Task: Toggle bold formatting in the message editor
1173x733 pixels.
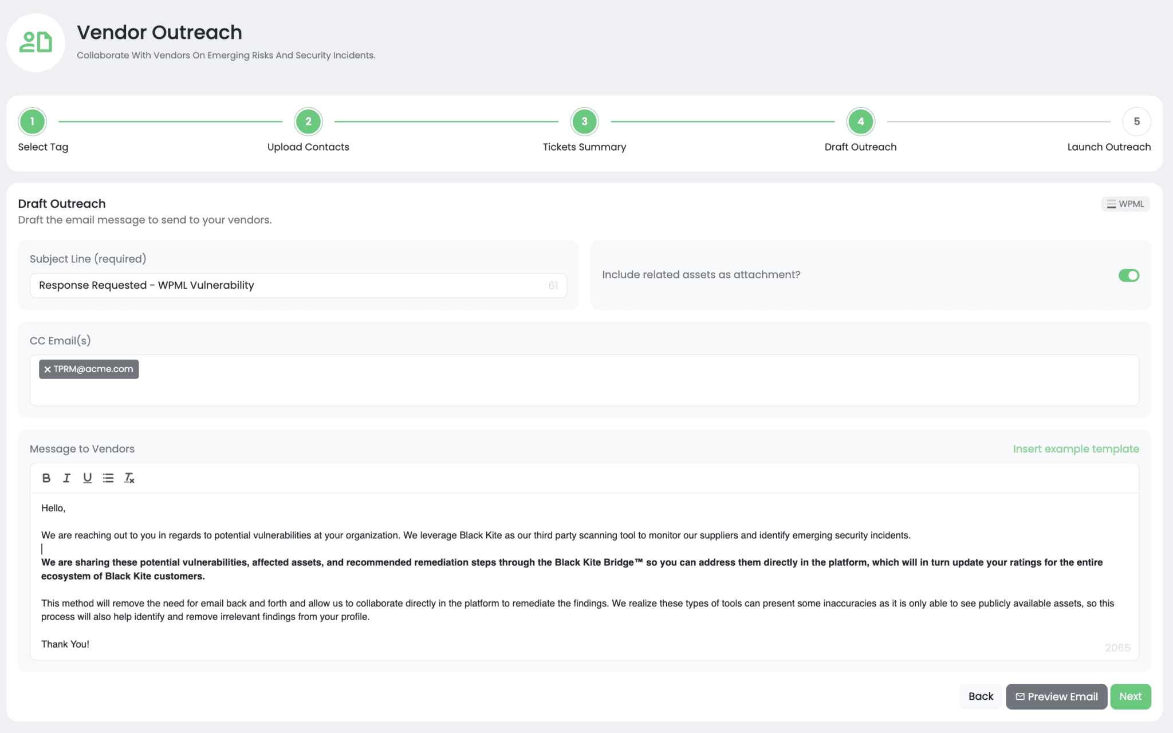Action: (46, 478)
